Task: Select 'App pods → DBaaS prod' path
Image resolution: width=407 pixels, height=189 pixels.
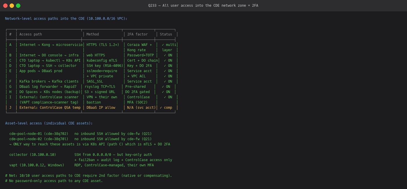Action: (41, 71)
